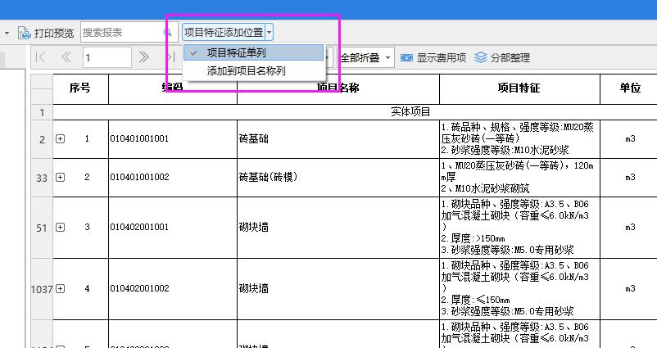Select code cell 010402001002

pyautogui.click(x=173, y=288)
